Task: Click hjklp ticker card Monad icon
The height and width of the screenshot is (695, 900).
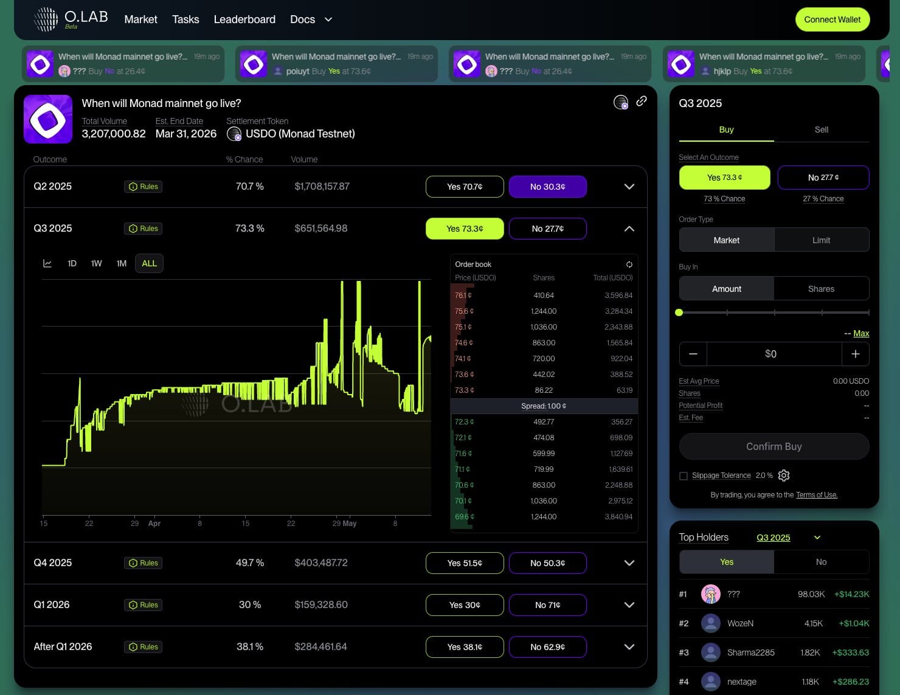Action: (681, 63)
